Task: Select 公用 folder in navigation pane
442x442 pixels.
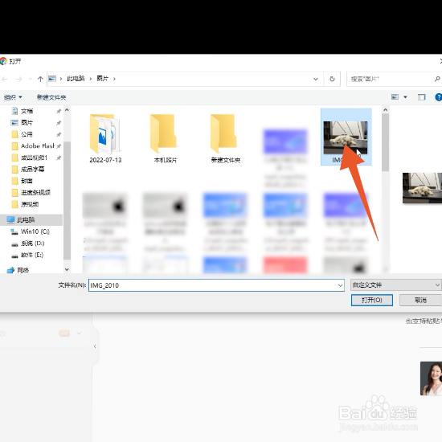Action: tap(27, 134)
